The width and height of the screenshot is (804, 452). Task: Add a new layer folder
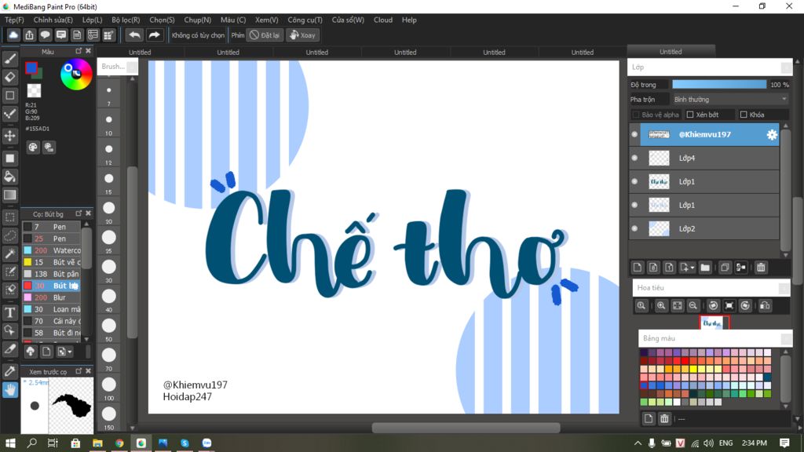coord(705,268)
